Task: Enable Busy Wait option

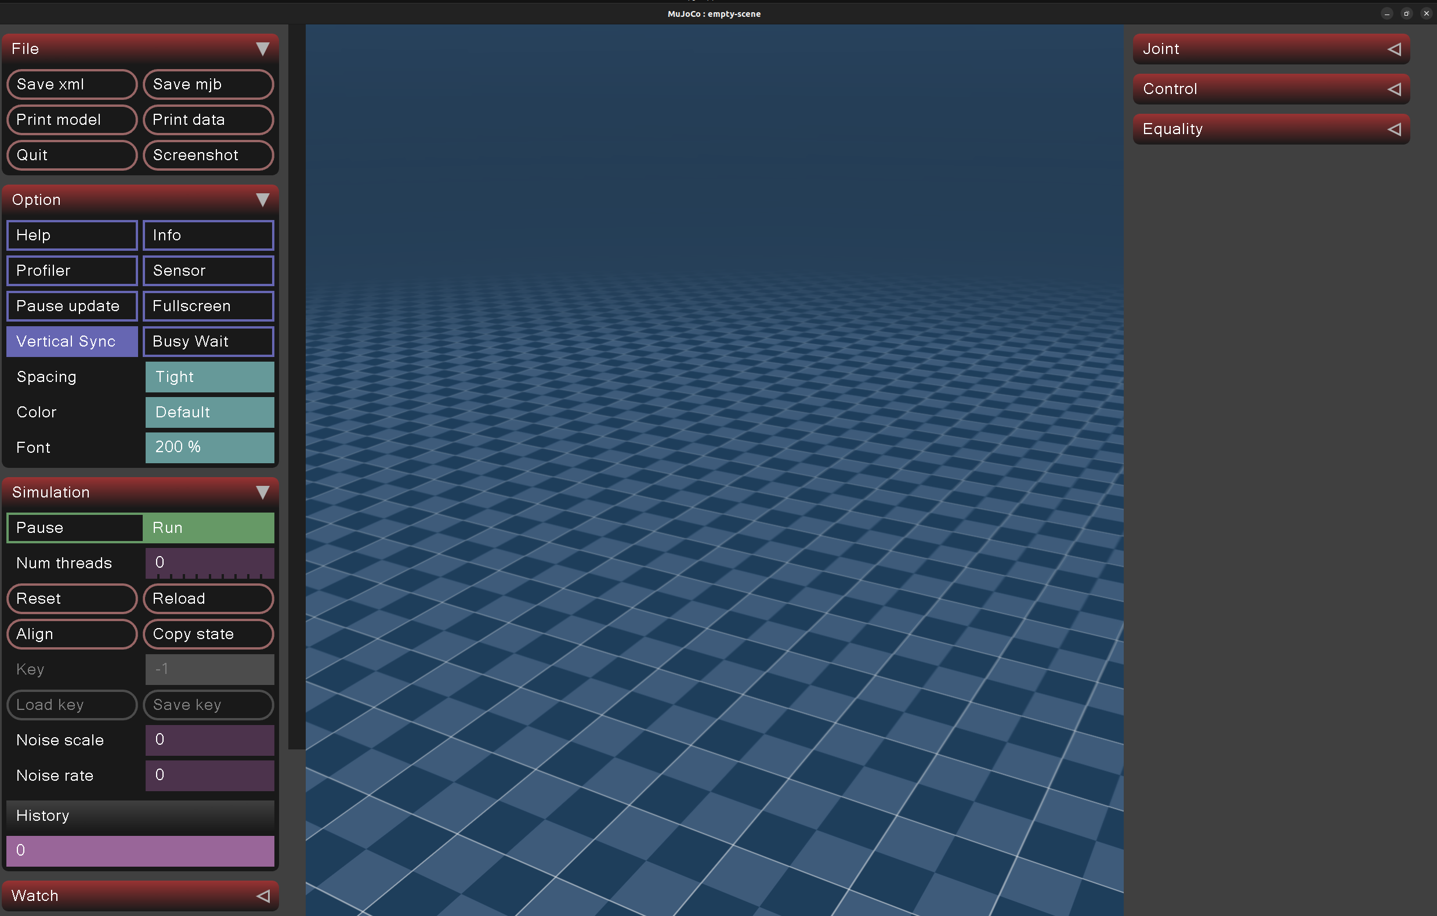Action: [209, 341]
